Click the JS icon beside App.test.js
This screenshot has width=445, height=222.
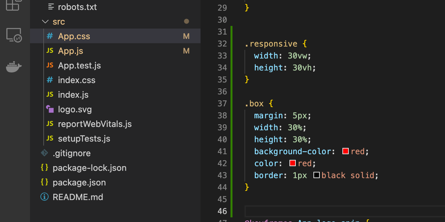50,65
